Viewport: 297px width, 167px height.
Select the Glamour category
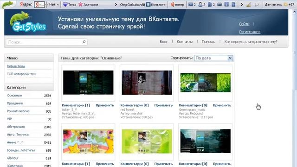[x=13, y=158]
